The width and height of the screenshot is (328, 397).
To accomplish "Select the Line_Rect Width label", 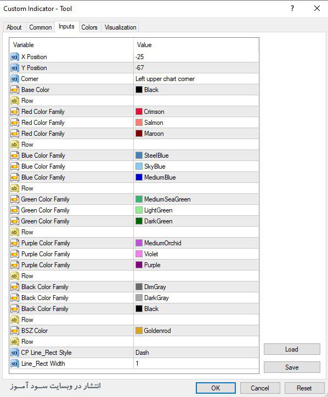I will pos(43,364).
